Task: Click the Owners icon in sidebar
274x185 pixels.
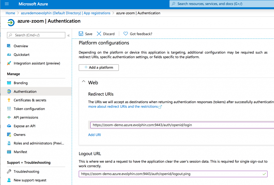Action: click(x=9, y=134)
